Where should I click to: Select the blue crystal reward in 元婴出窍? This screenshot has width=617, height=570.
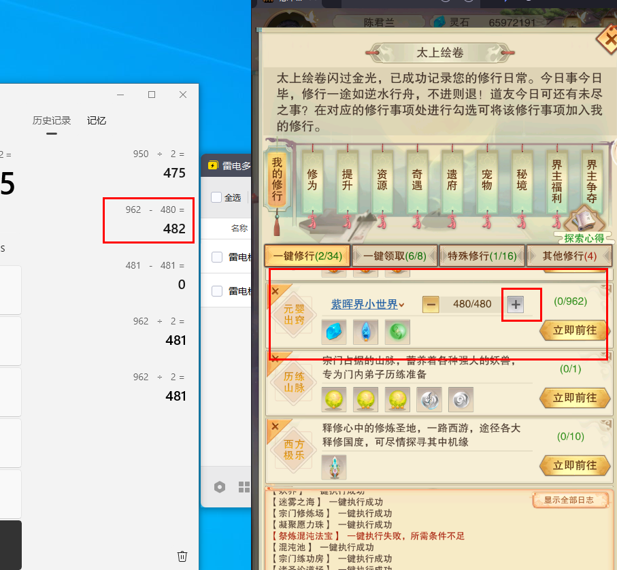(334, 332)
